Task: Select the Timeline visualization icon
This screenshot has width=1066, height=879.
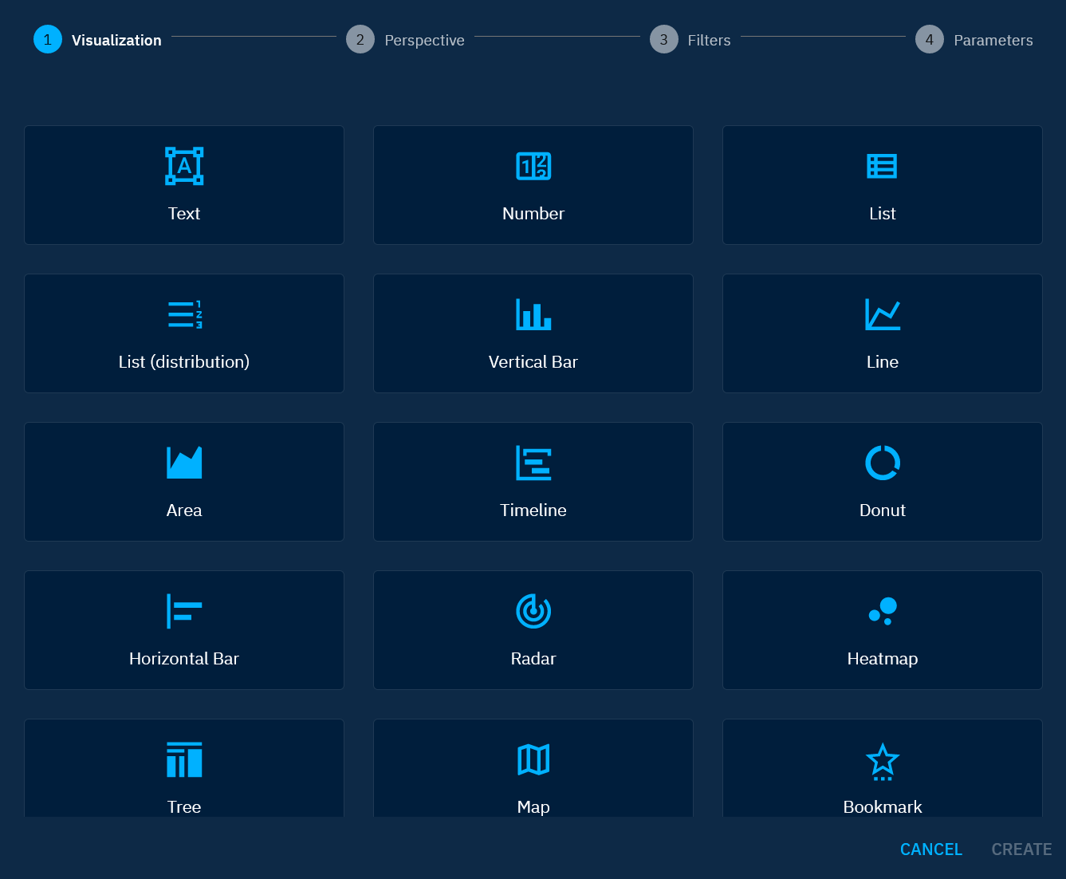Action: pyautogui.click(x=533, y=463)
